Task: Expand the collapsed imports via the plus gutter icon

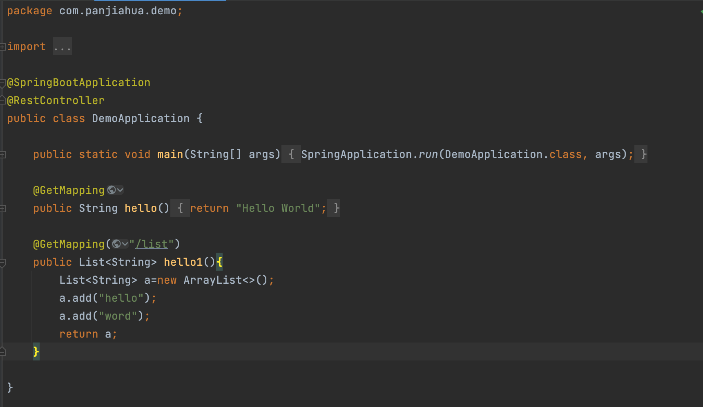Action: click(2, 46)
